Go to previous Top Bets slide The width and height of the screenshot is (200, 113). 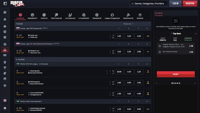click(157, 83)
